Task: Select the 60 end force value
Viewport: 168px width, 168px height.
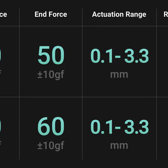Action: coord(51,126)
